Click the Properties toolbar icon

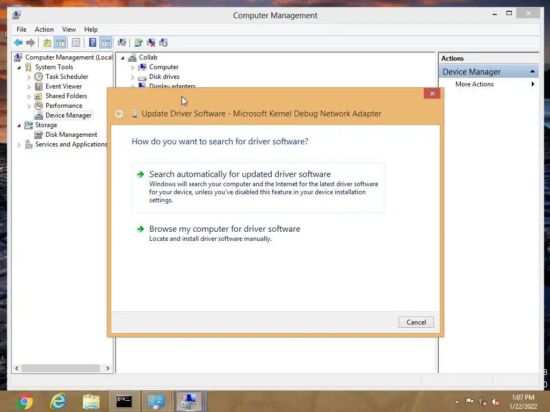click(76, 43)
